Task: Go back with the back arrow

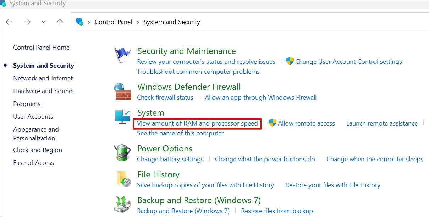Action: point(9,22)
